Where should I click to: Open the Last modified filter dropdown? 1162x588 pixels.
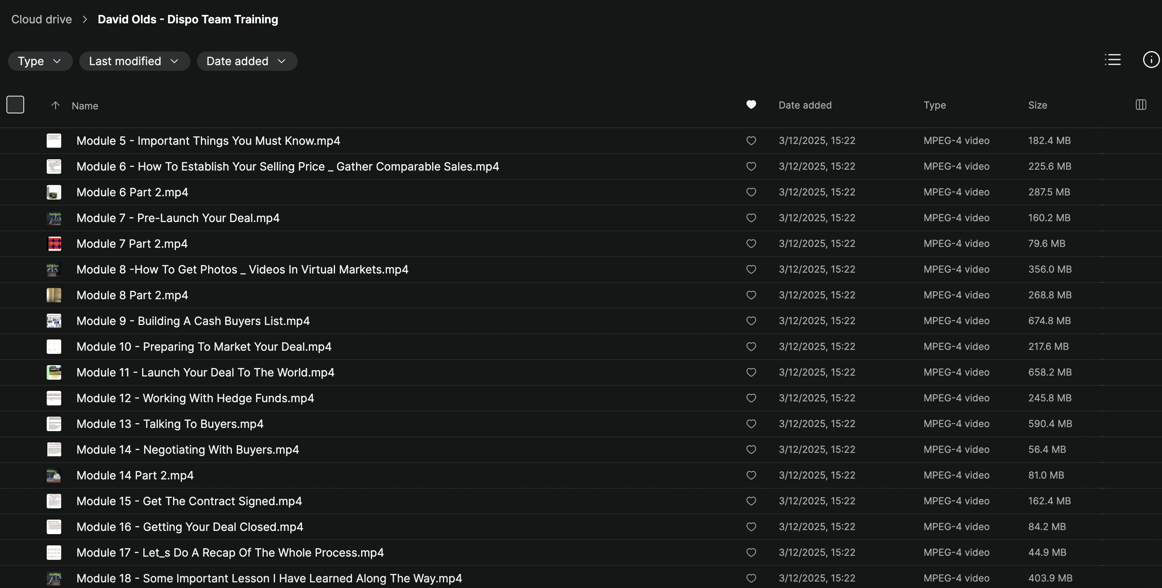(134, 61)
